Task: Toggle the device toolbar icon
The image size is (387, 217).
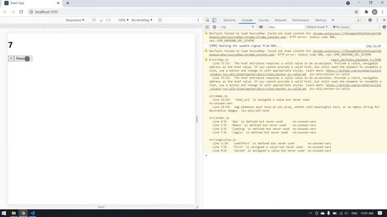Action: pyautogui.click(x=214, y=20)
